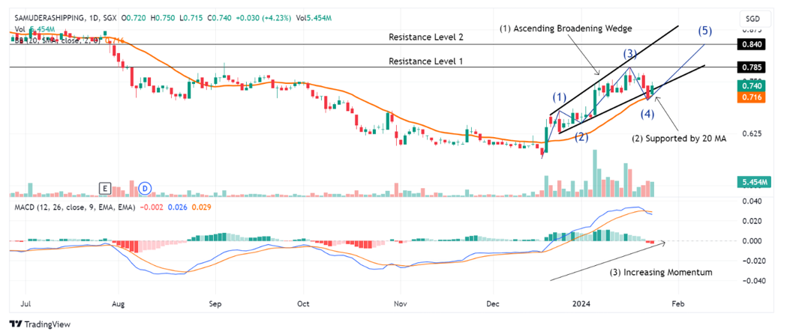The image size is (808, 334).
Task: Click the 5.454M volume axis label
Action: coord(753,182)
